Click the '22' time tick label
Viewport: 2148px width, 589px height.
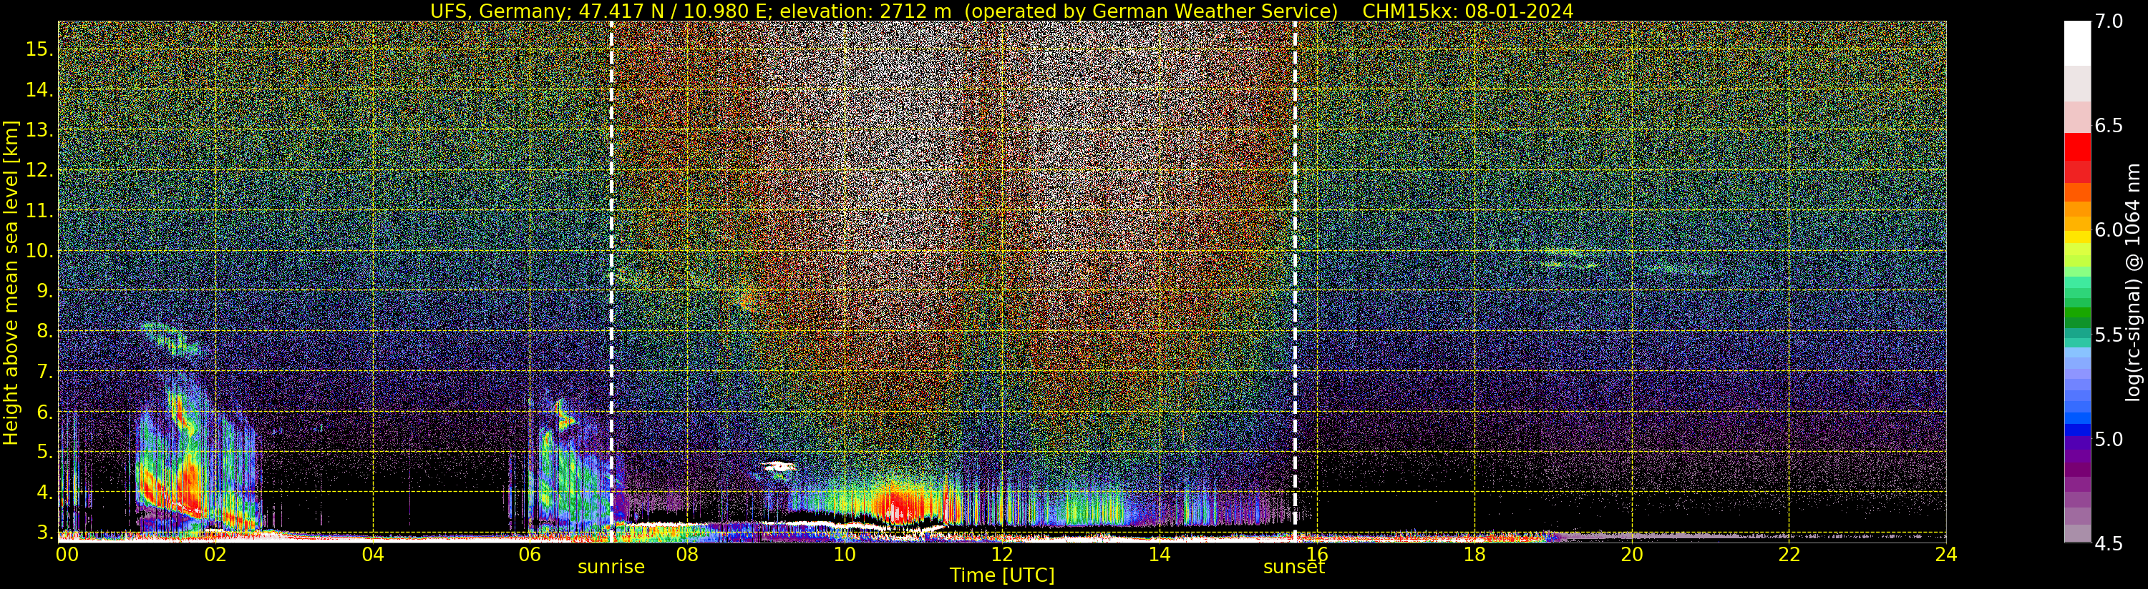coord(1789,554)
